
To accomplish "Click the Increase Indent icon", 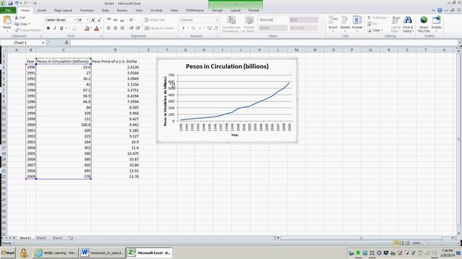I will pos(138,28).
